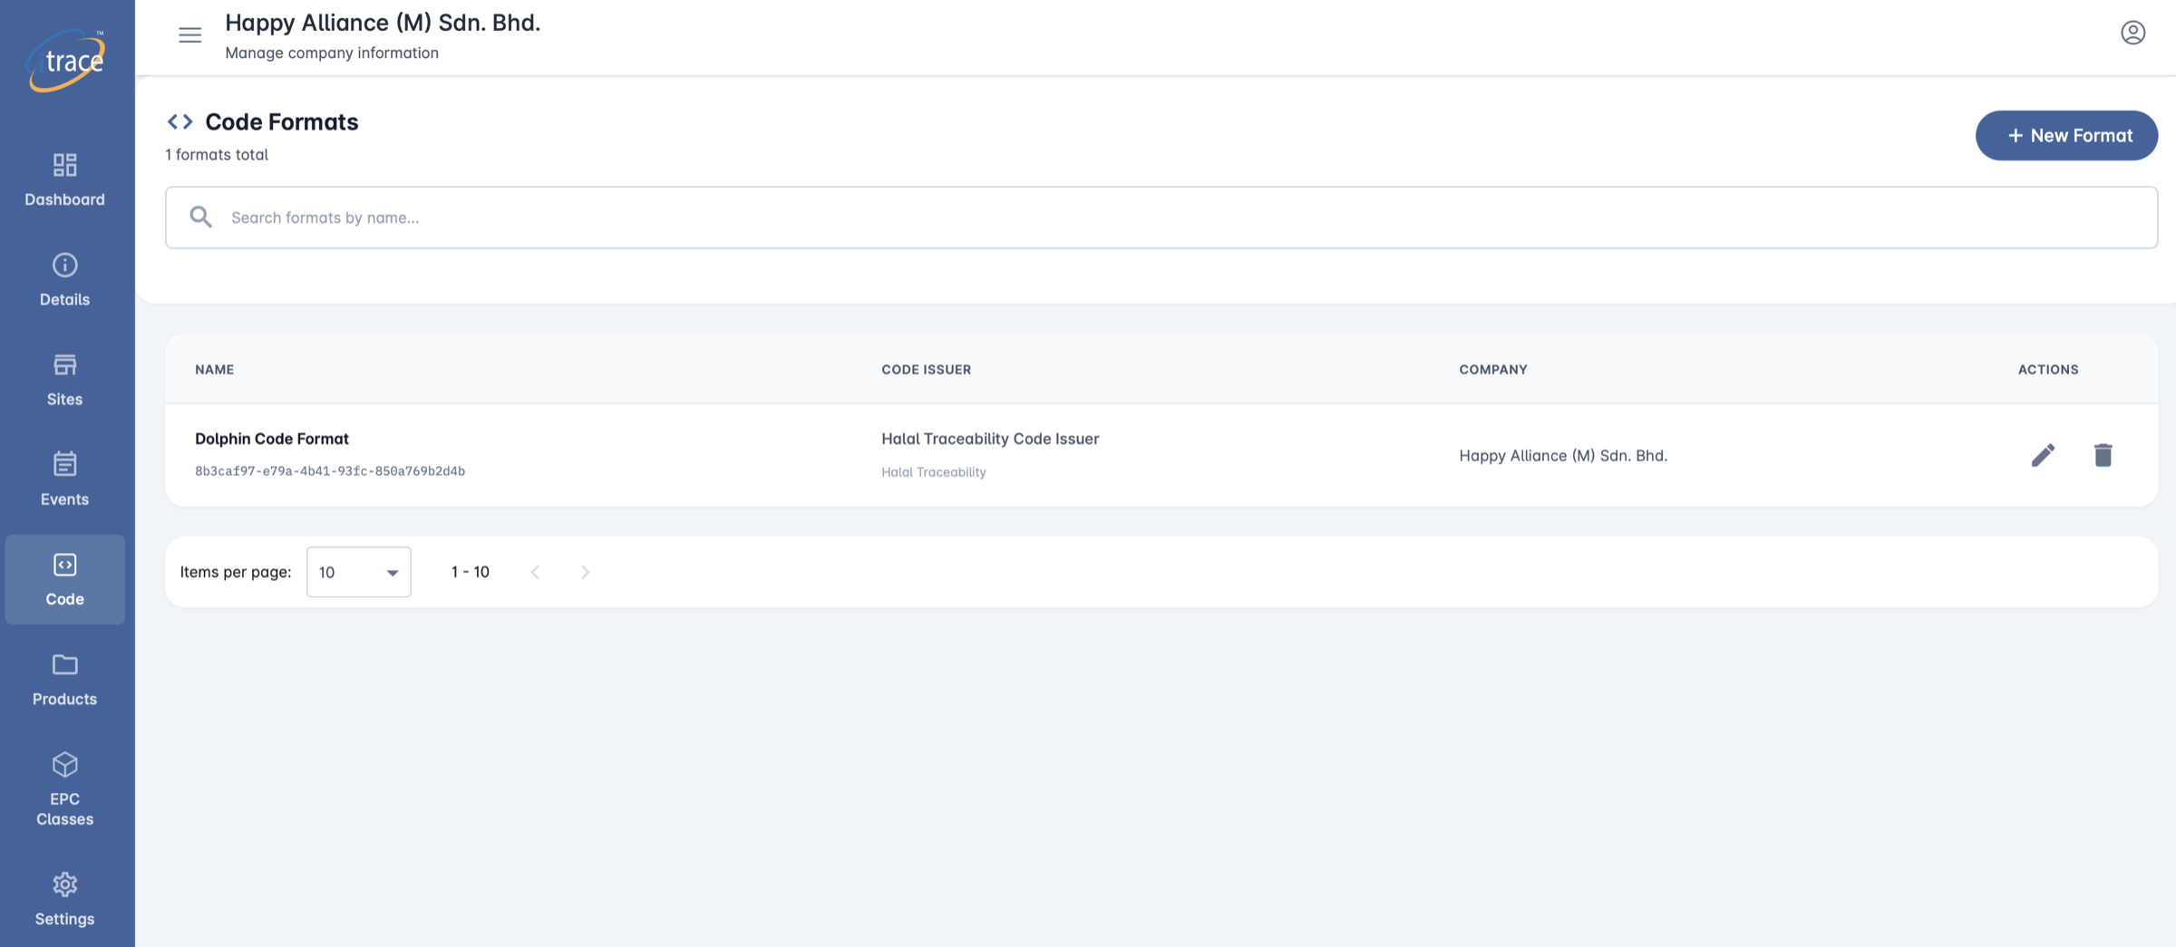Go to Details in sidebar
The image size is (2176, 947).
coord(64,279)
